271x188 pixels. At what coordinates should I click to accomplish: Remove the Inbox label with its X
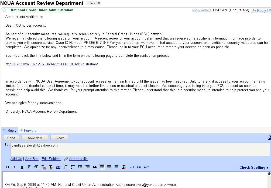coord(99,3)
